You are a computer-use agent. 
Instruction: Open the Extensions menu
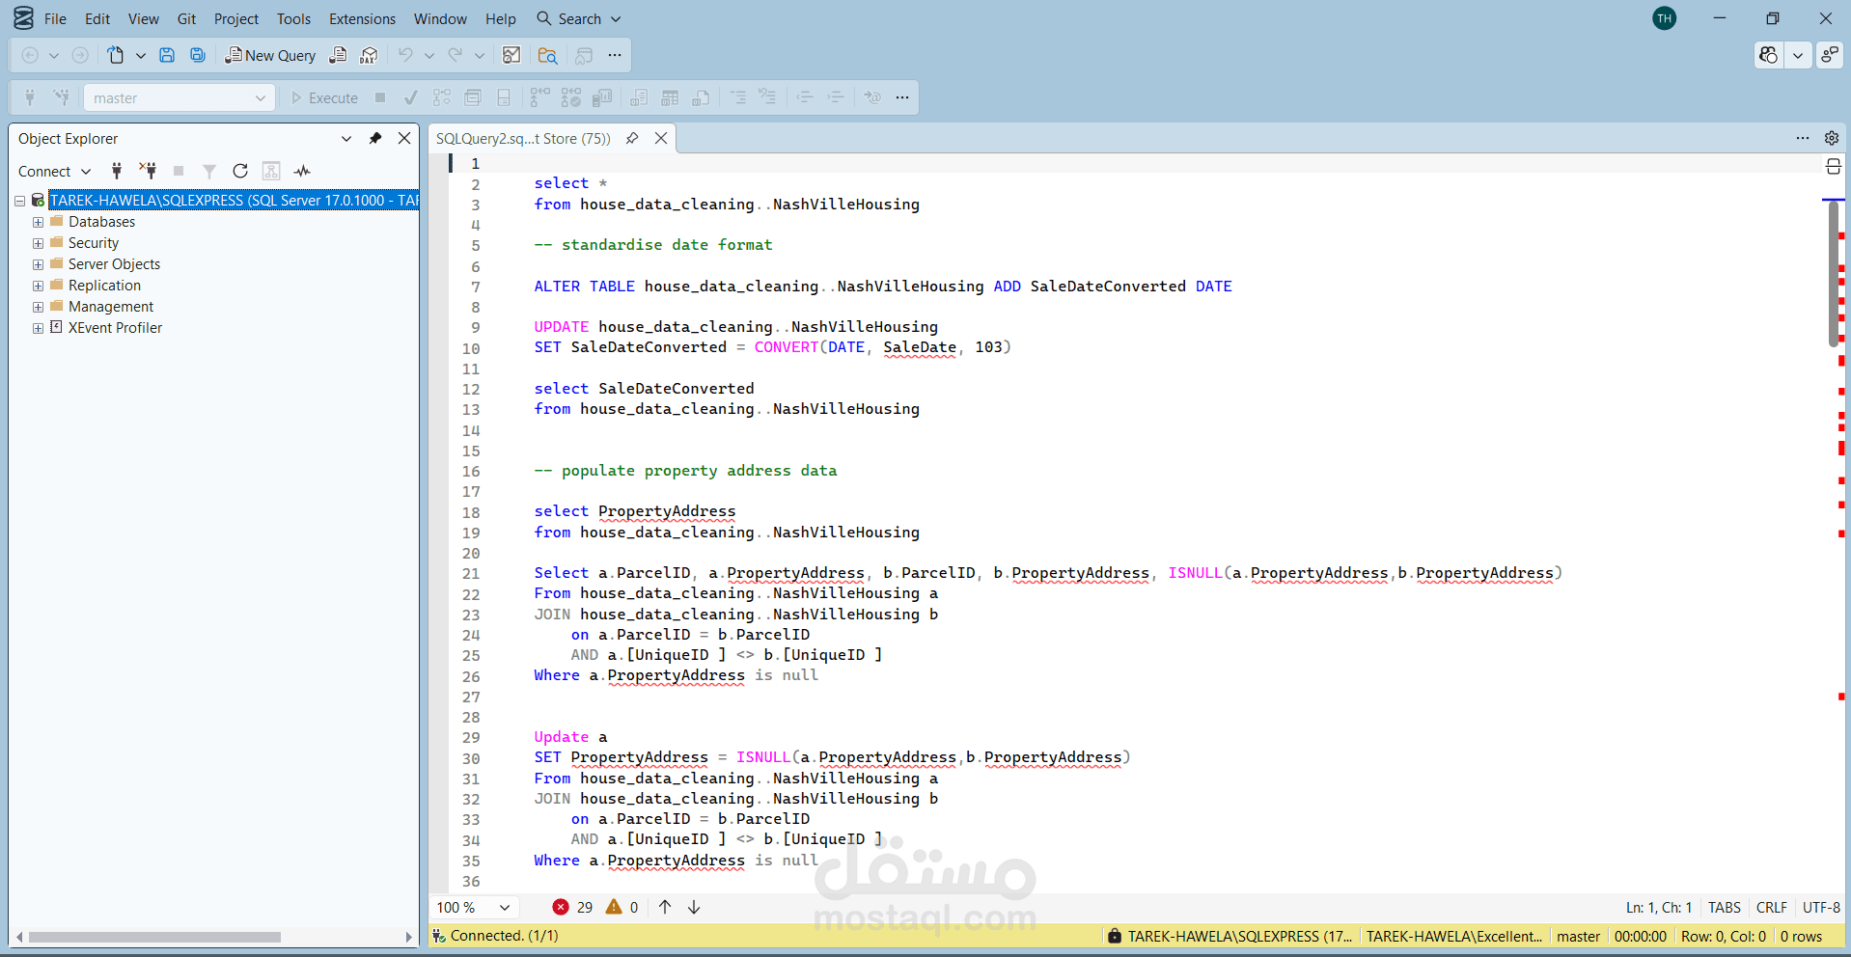click(x=362, y=19)
